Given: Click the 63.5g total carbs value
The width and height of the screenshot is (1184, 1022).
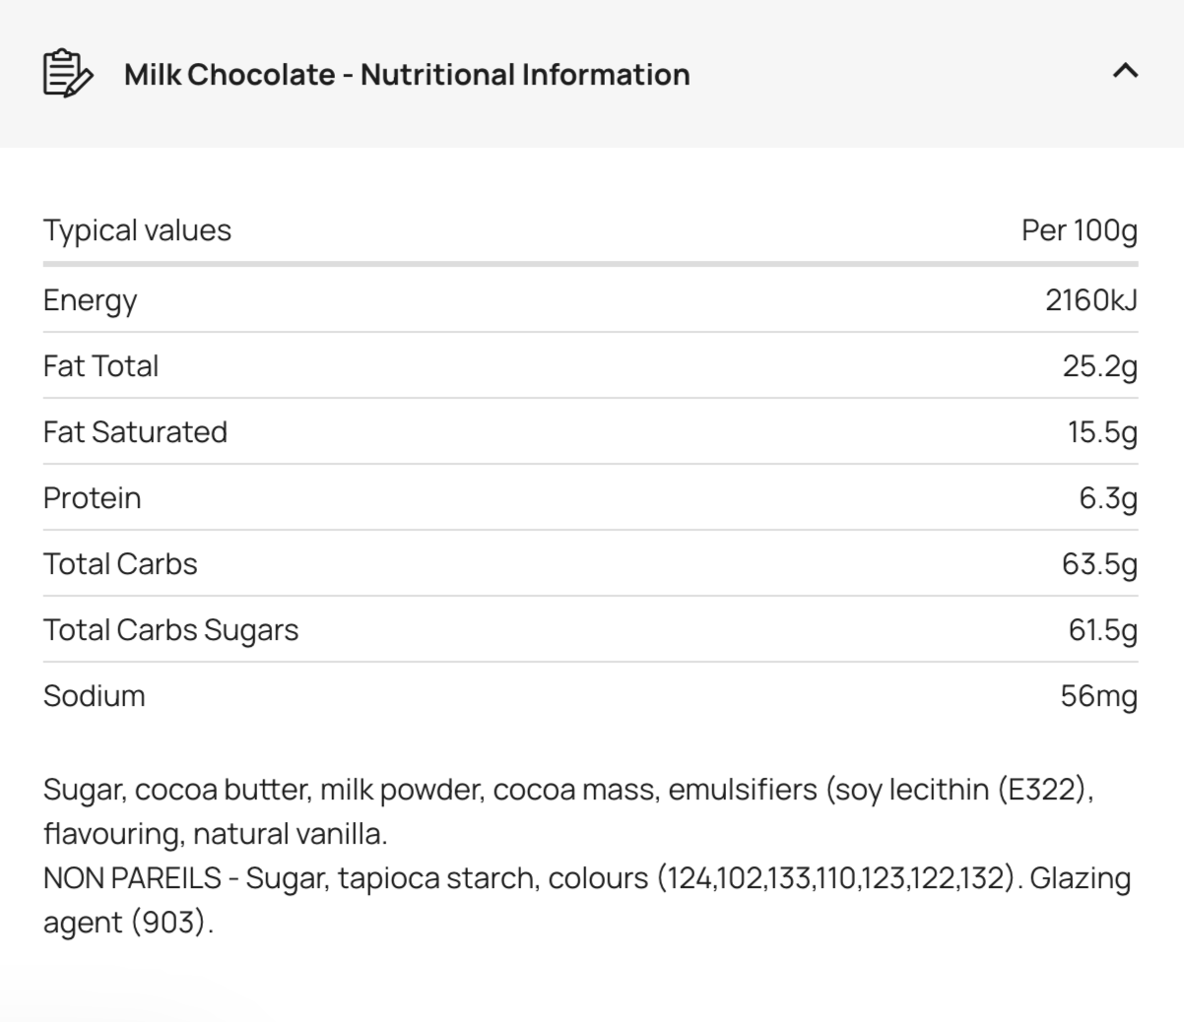Looking at the screenshot, I should click(1099, 564).
